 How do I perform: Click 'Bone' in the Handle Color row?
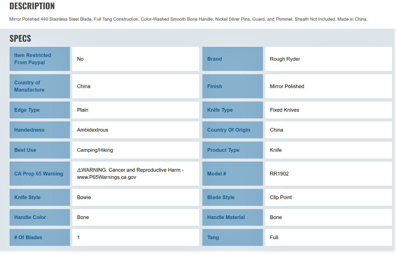pyautogui.click(x=83, y=217)
